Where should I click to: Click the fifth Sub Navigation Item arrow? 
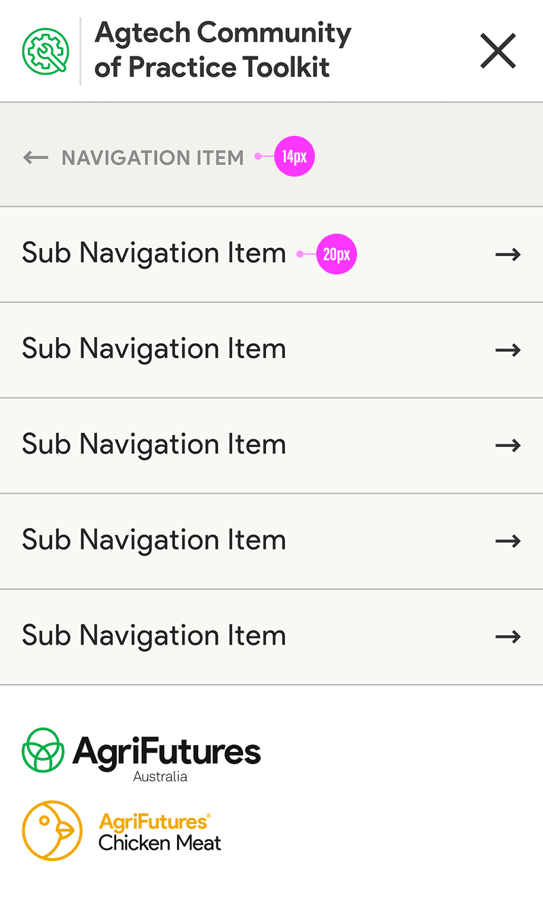pos(508,637)
